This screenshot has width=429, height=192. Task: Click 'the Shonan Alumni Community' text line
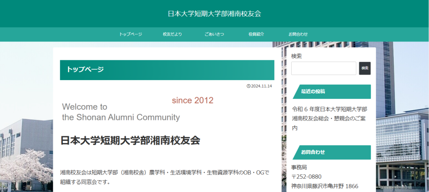(x=121, y=117)
